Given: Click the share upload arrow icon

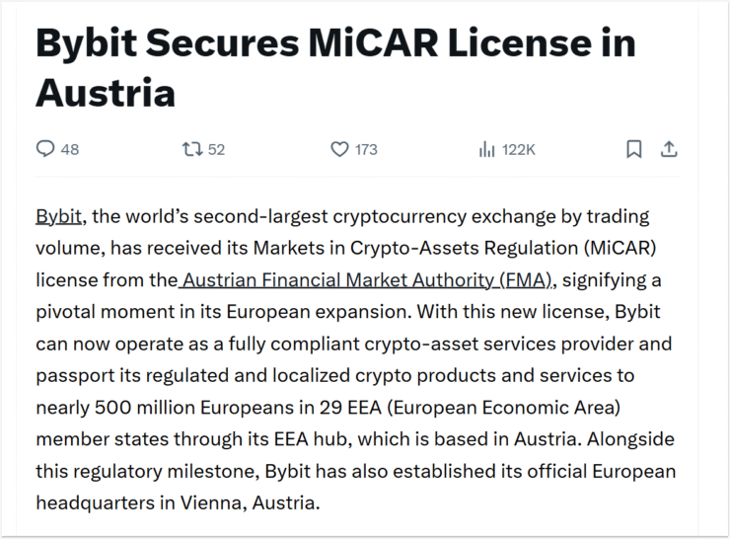Looking at the screenshot, I should [669, 149].
